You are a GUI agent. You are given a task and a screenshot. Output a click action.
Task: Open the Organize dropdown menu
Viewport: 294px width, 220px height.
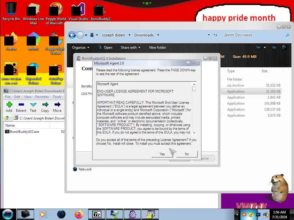(81, 48)
